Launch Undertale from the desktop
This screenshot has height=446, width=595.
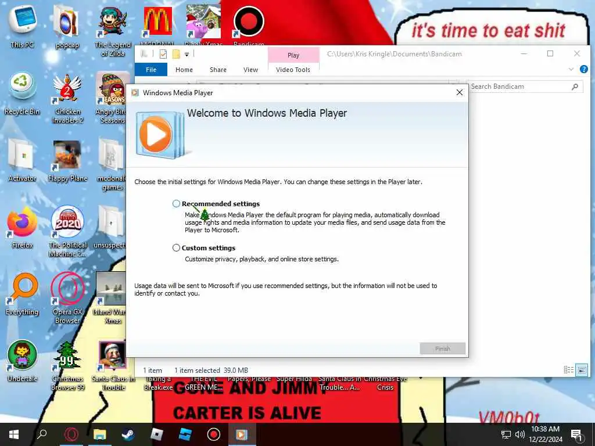pos(22,361)
